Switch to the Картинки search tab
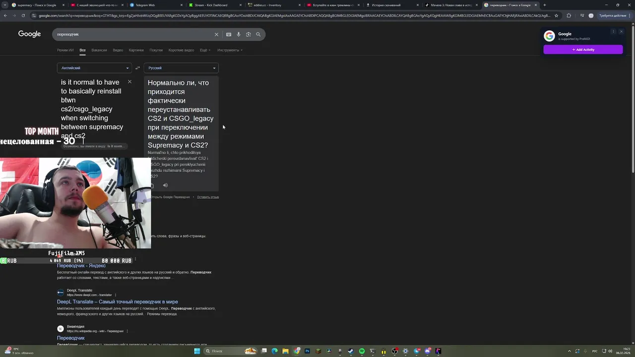The image size is (635, 357). (x=136, y=50)
